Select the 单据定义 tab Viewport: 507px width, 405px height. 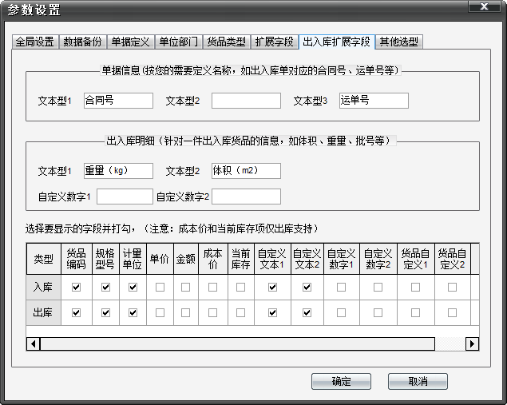pos(130,42)
